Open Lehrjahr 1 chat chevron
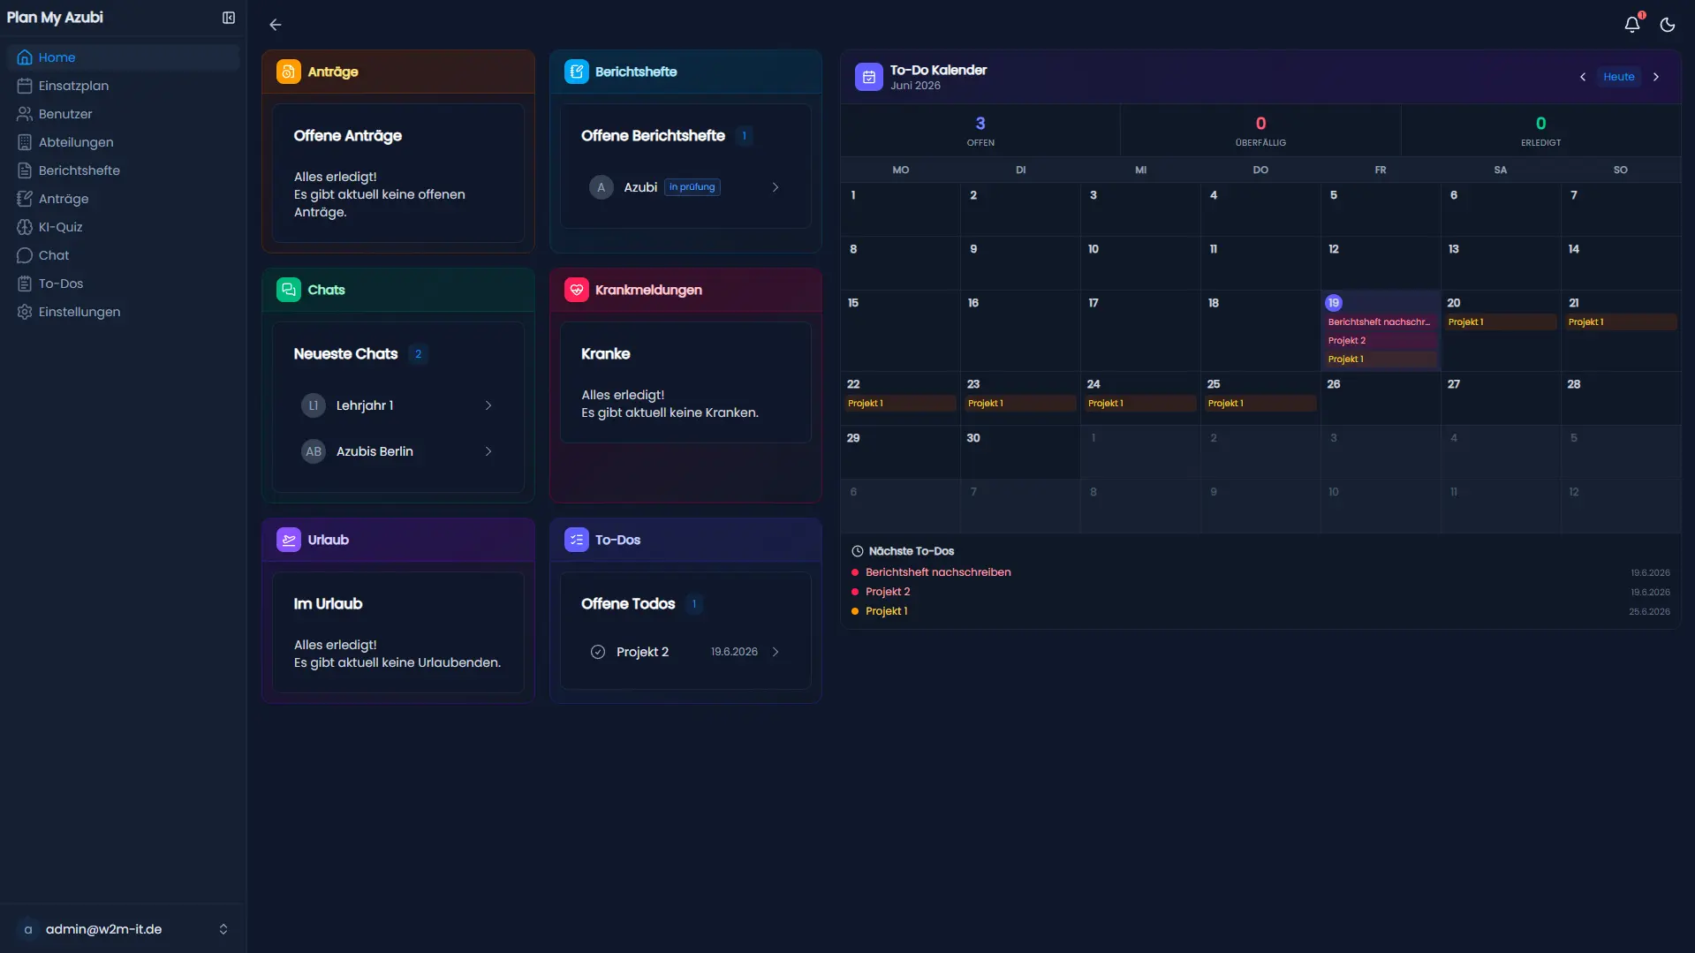Viewport: 1695px width, 953px height. [x=488, y=405]
